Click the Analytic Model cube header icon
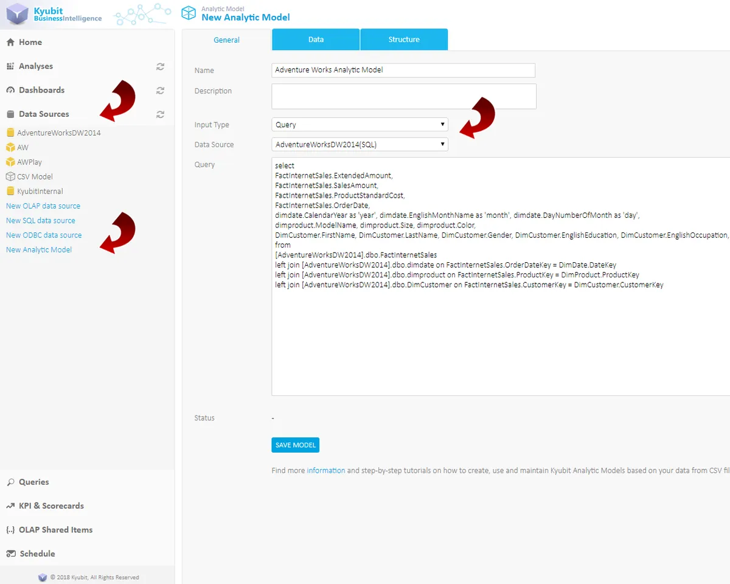This screenshot has width=730, height=584. pyautogui.click(x=189, y=13)
